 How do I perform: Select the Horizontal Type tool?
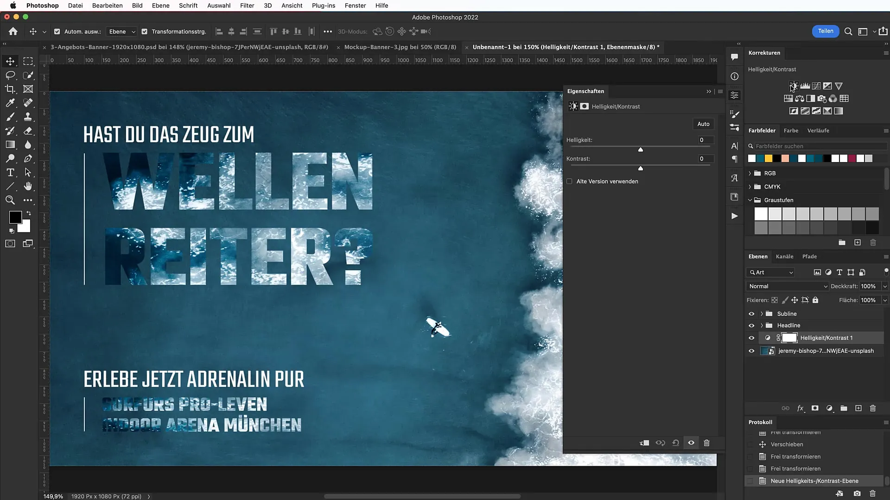coord(10,172)
